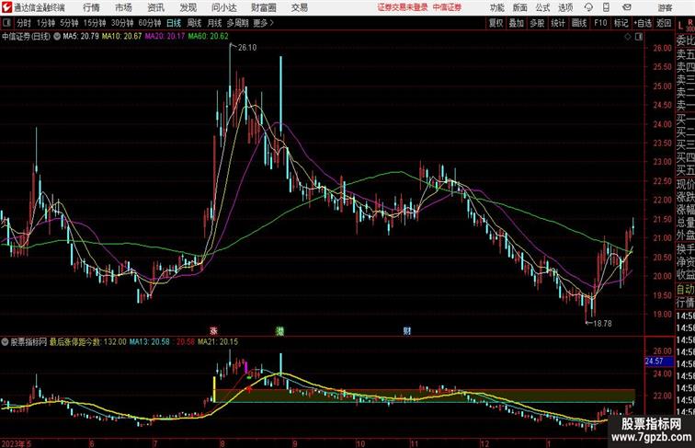
Task: Toggle the left panel icon before 分时
Action: [x=6, y=23]
